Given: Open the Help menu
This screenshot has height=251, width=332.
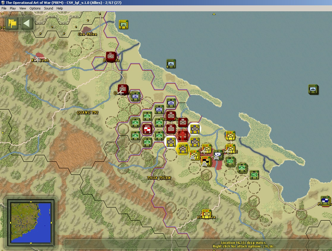Looking at the screenshot, I should click(x=59, y=8).
